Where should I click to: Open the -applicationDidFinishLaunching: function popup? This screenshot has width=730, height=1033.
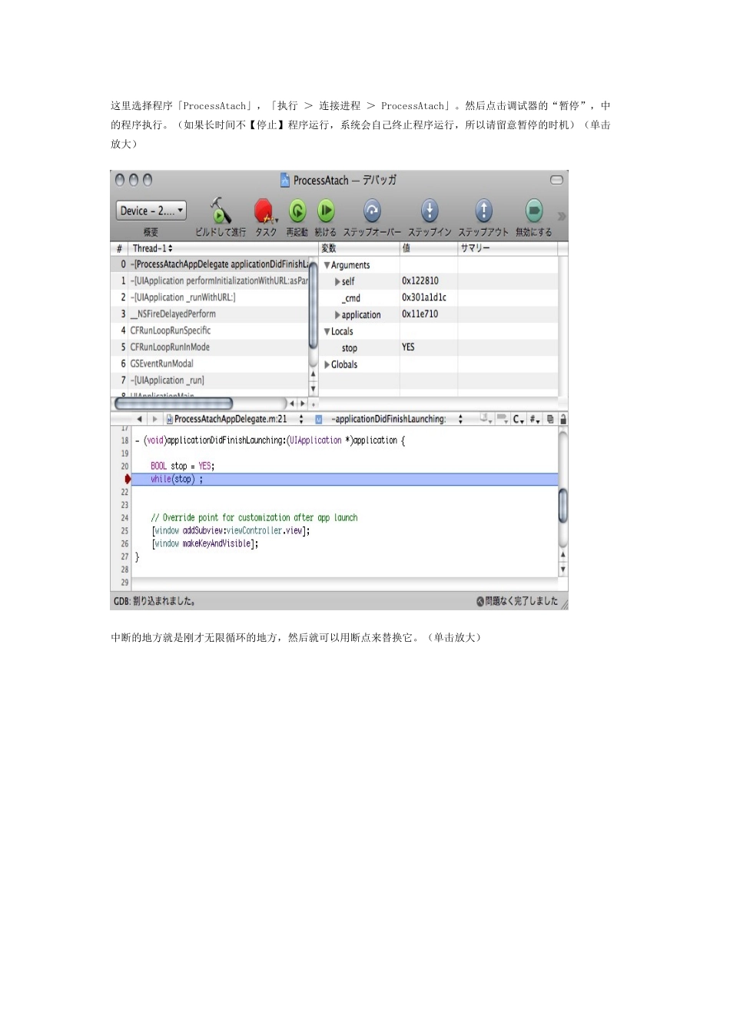point(389,420)
